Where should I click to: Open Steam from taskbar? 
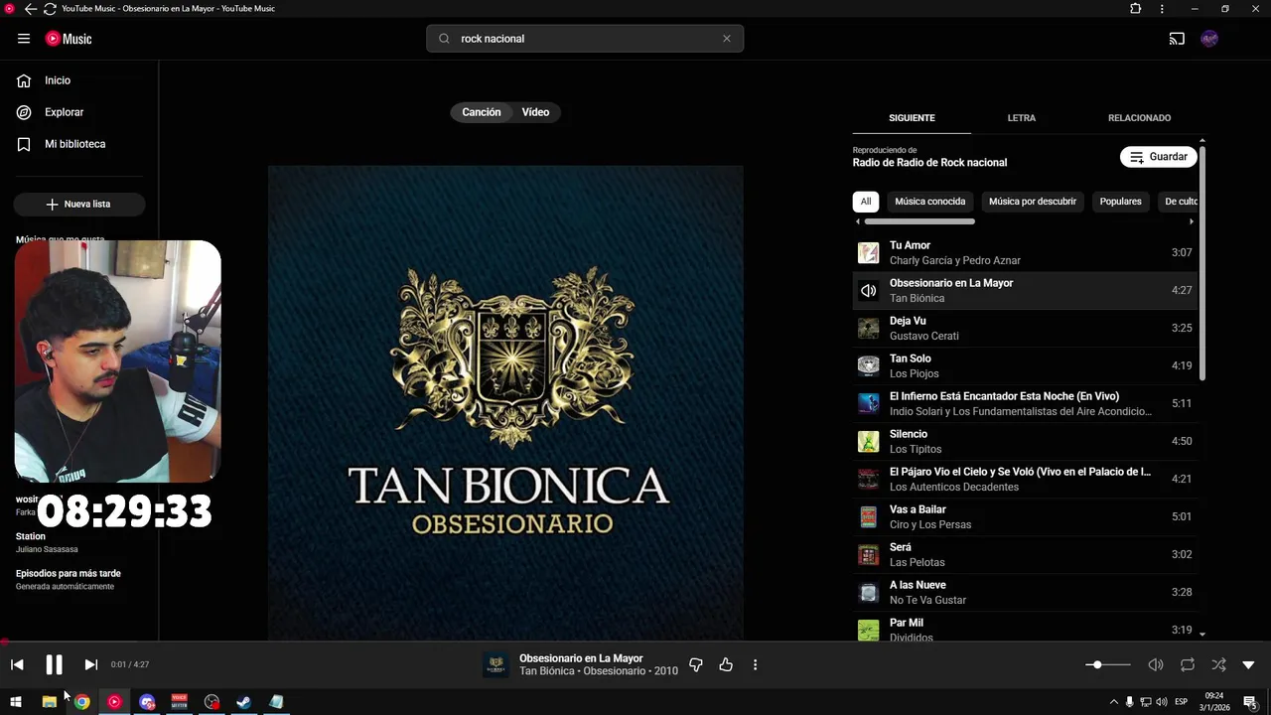pos(243,702)
